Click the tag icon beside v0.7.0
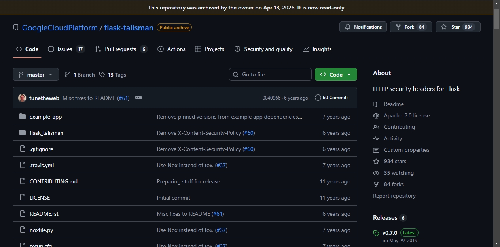The image size is (500, 247). point(376,233)
